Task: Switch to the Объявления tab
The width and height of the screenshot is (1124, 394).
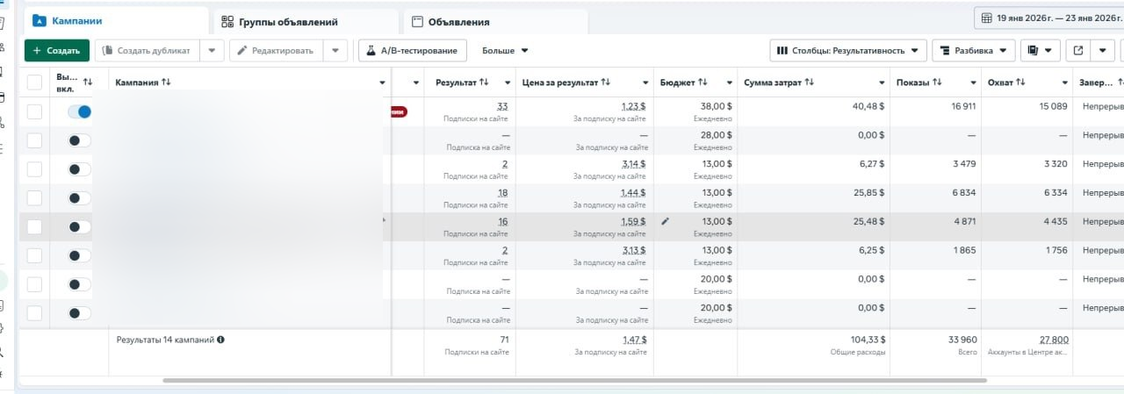Action: [495, 21]
